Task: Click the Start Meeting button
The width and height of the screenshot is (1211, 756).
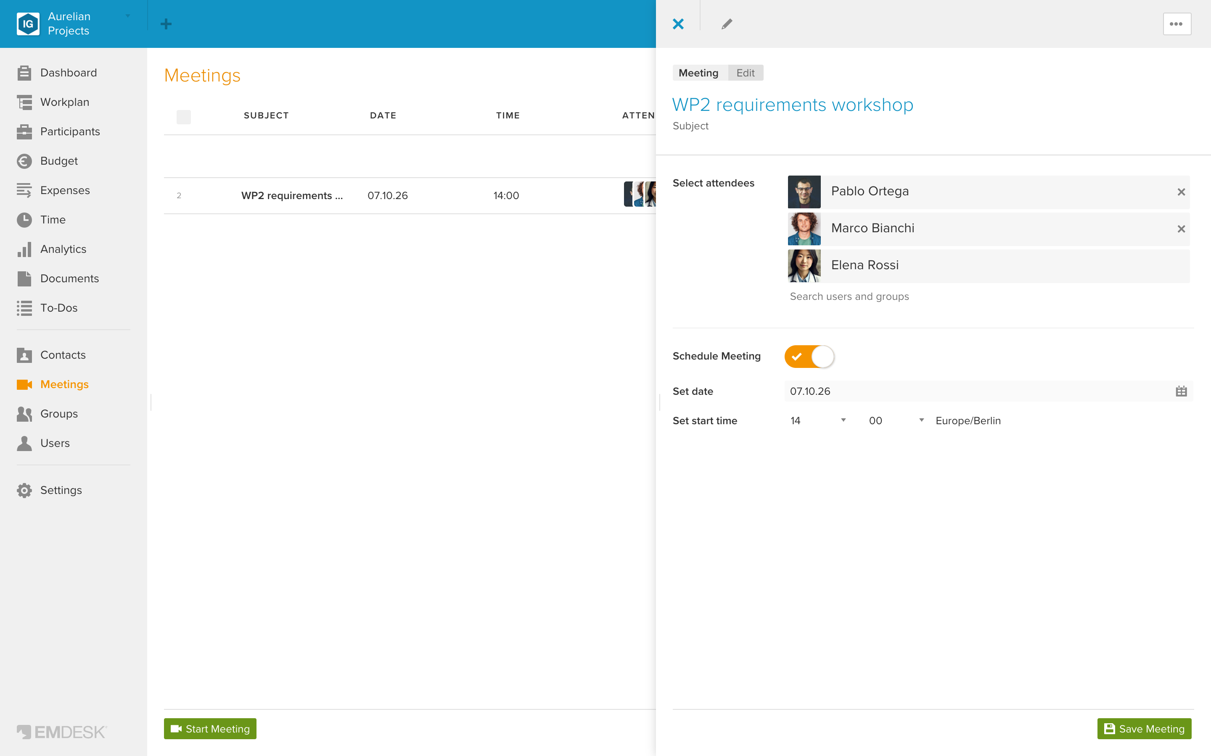Action: pyautogui.click(x=210, y=729)
